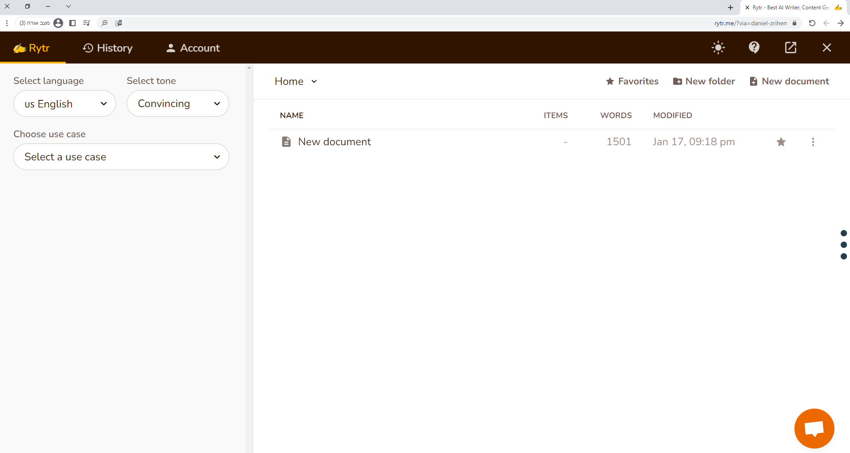850x453 pixels.
Task: Toggle the browser side panel icon
Action: point(72,23)
